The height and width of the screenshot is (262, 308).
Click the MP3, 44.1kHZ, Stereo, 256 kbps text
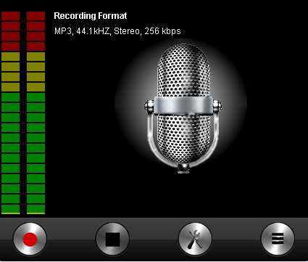(117, 31)
